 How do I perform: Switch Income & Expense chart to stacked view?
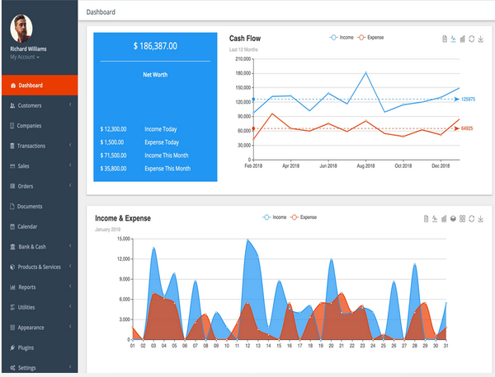(453, 219)
